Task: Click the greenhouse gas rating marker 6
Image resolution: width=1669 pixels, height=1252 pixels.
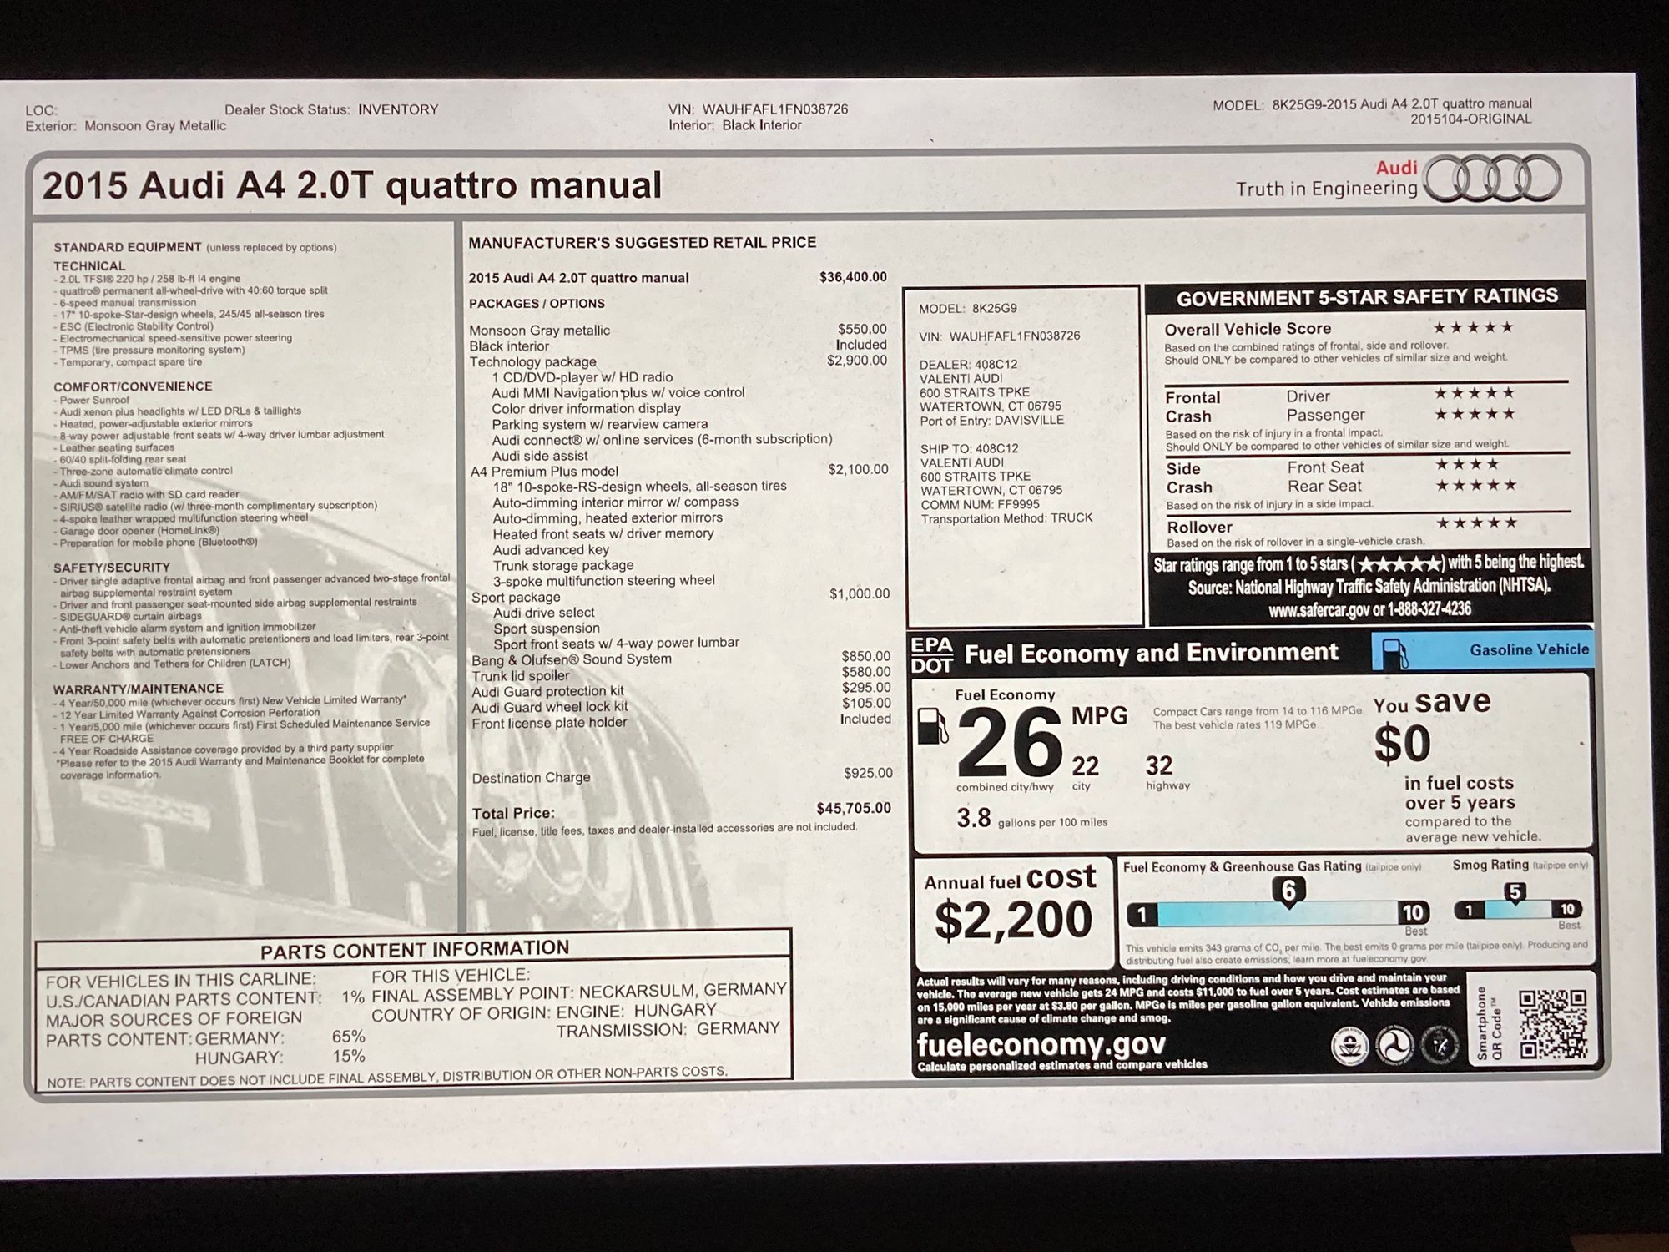Action: pyautogui.click(x=1288, y=891)
